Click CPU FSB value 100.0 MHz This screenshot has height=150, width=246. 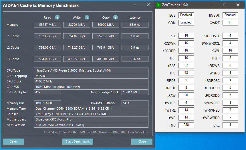[x=91, y=87]
